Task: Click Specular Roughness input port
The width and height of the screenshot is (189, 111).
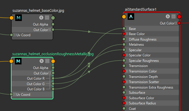Action: (124, 60)
